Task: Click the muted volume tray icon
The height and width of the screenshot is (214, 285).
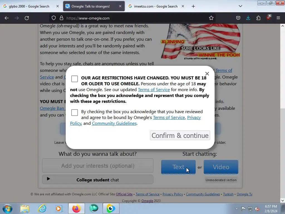Action: [x=257, y=208]
